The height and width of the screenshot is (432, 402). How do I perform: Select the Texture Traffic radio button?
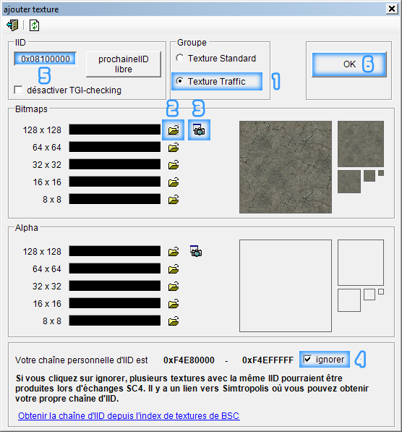pos(180,81)
